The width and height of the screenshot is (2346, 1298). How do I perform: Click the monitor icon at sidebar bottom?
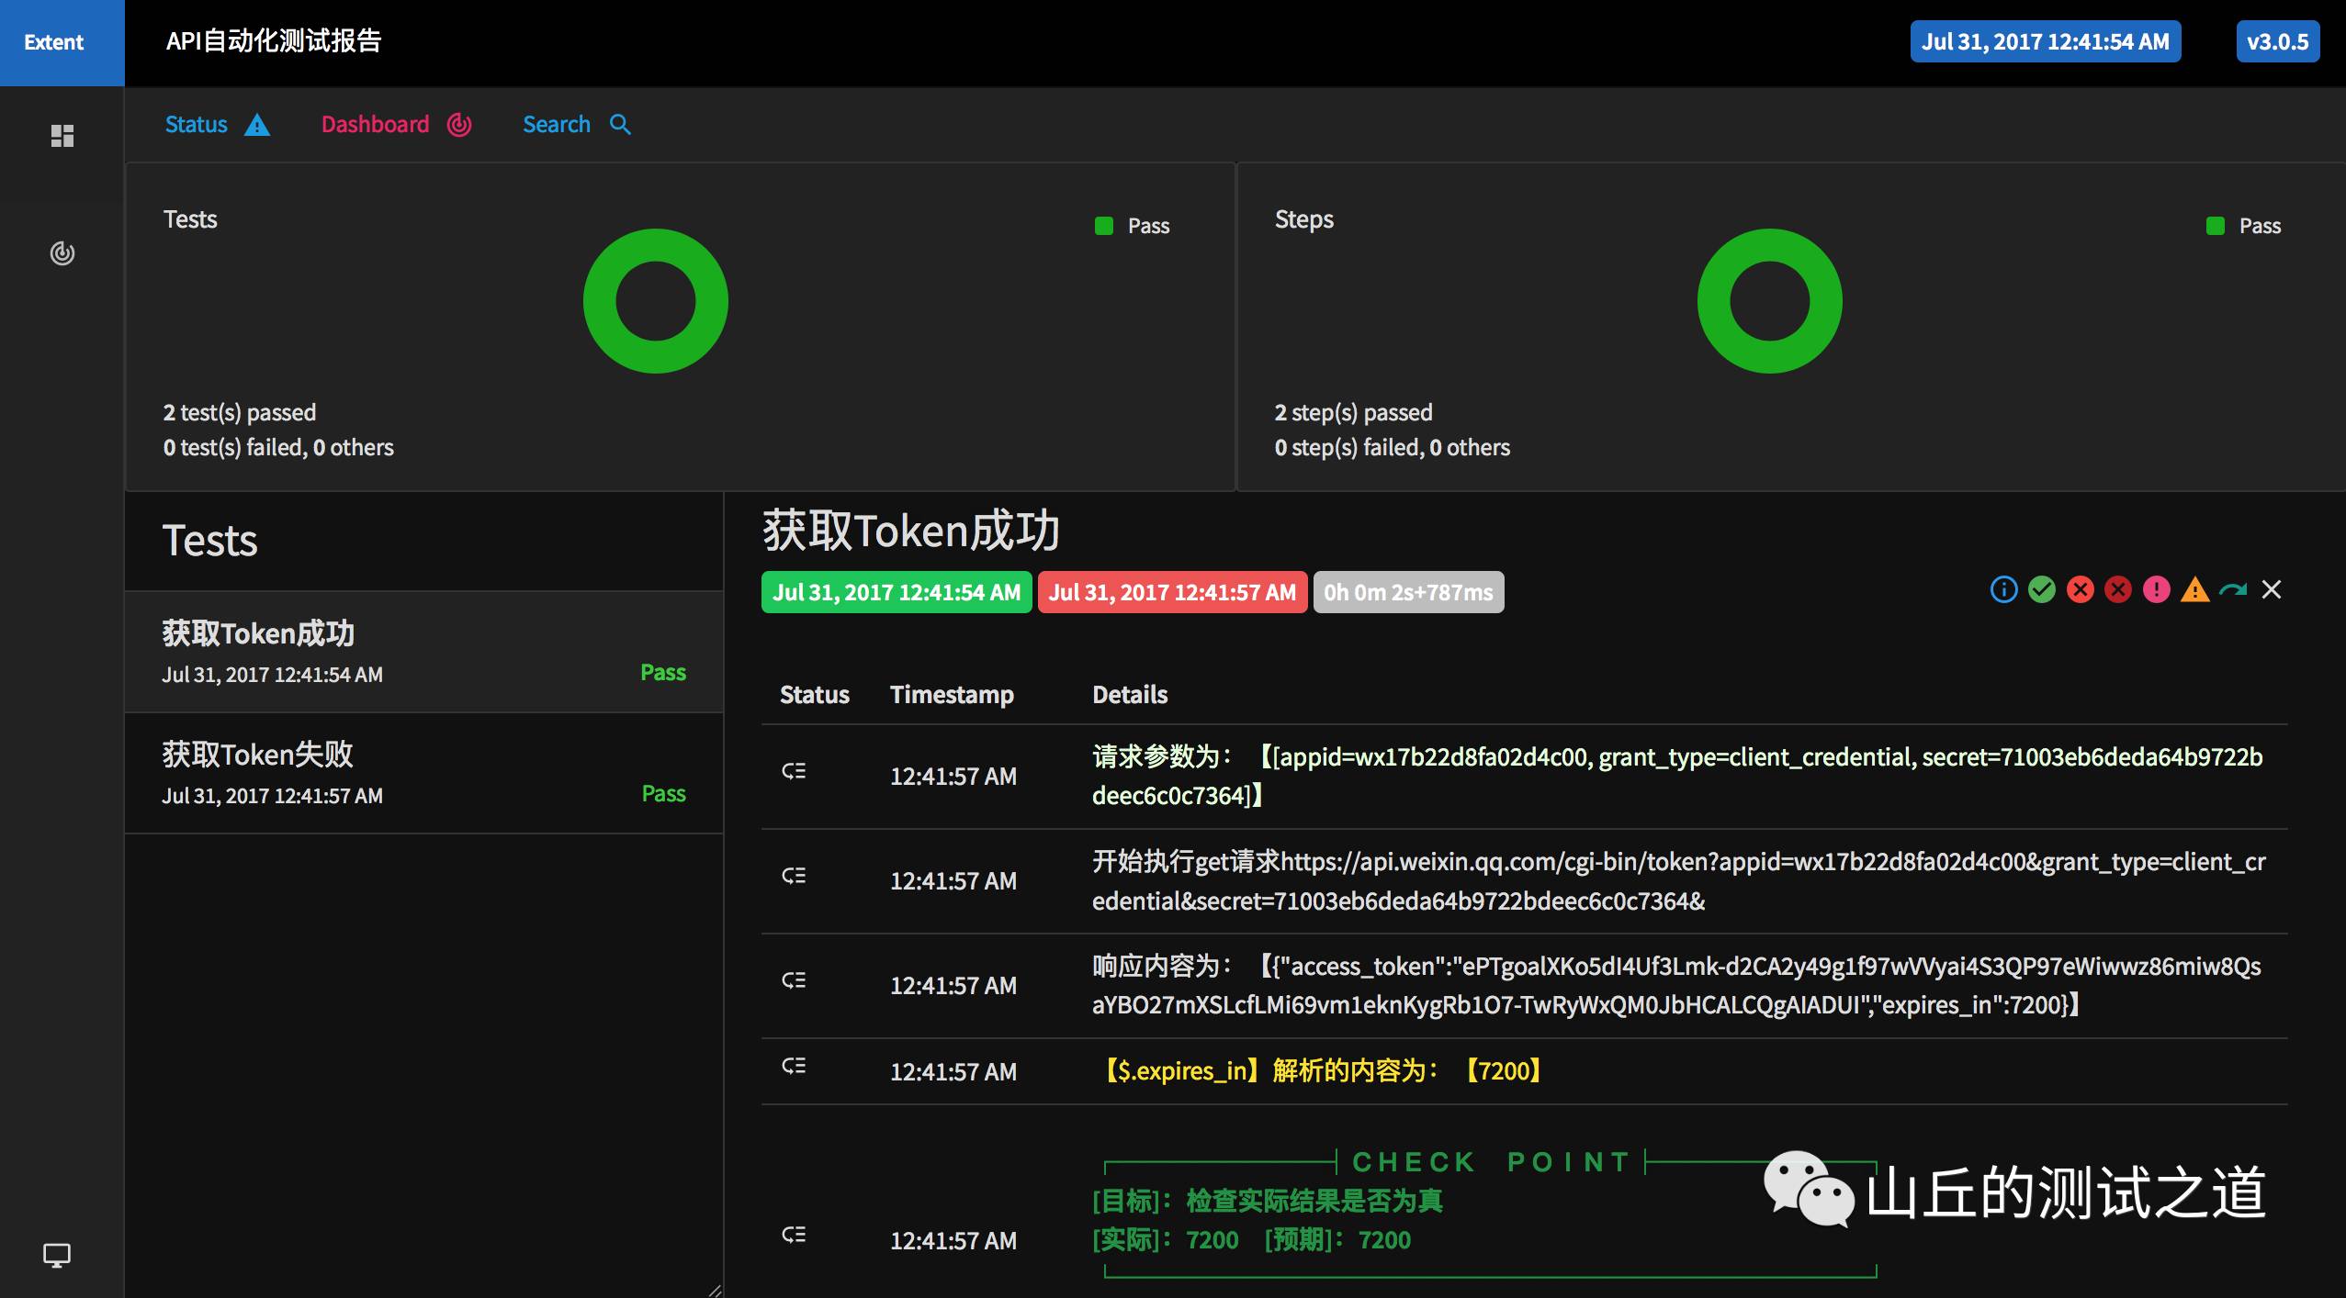[x=57, y=1255]
